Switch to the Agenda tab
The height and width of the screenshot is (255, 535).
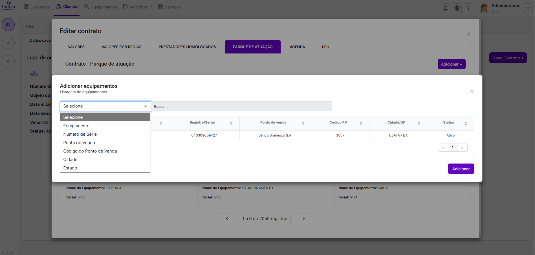(x=297, y=47)
